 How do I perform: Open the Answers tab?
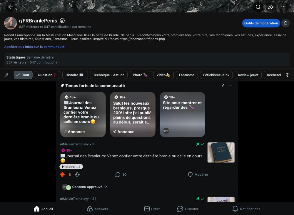click(x=97, y=209)
